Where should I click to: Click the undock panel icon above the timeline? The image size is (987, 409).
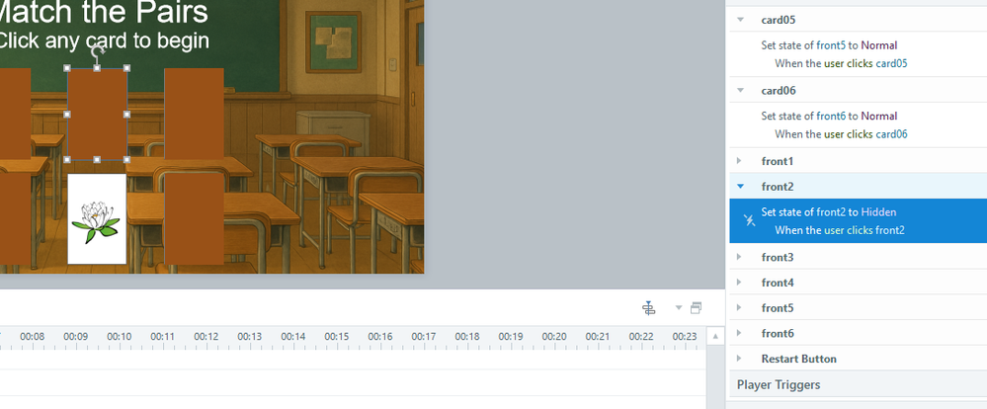pos(697,307)
